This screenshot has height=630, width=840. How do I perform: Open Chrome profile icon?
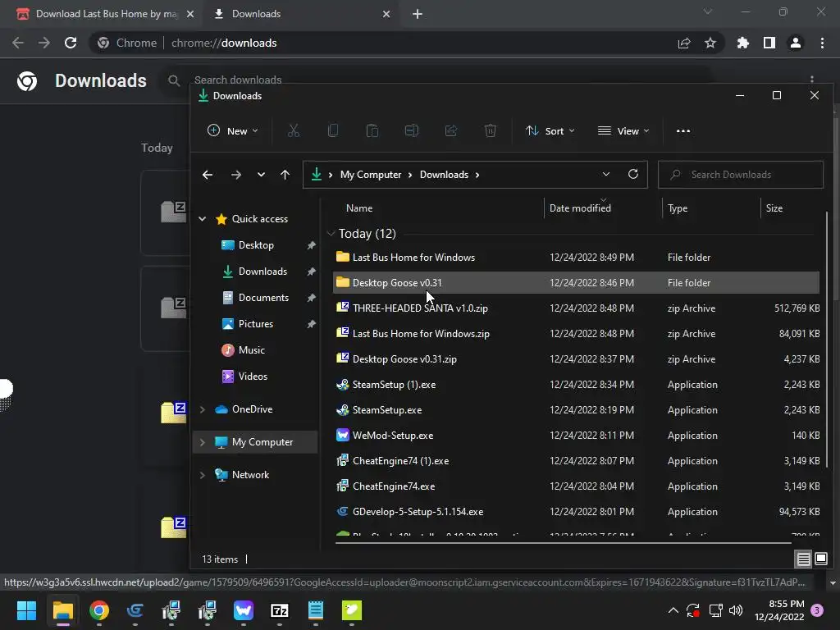[796, 43]
